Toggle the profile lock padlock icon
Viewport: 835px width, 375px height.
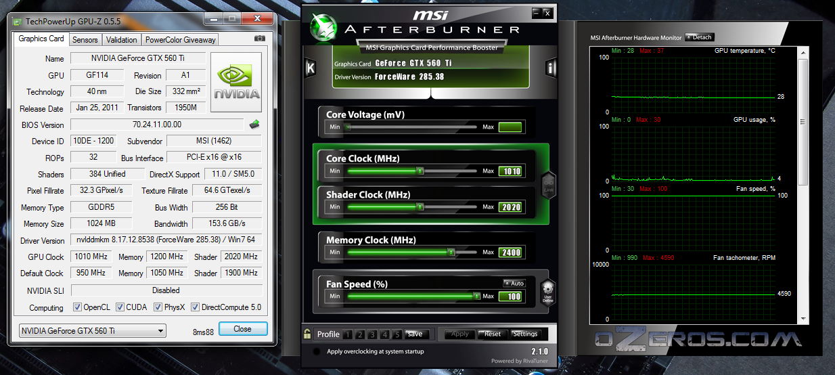308,334
